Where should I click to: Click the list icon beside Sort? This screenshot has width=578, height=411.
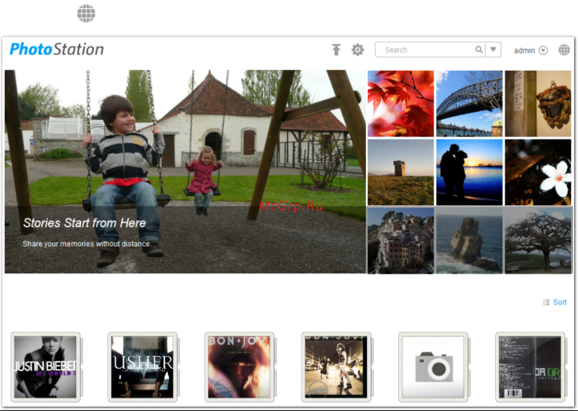(546, 302)
